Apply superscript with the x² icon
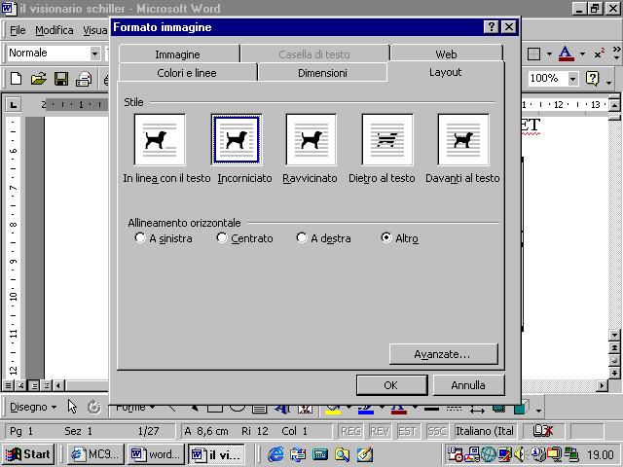 (600, 54)
